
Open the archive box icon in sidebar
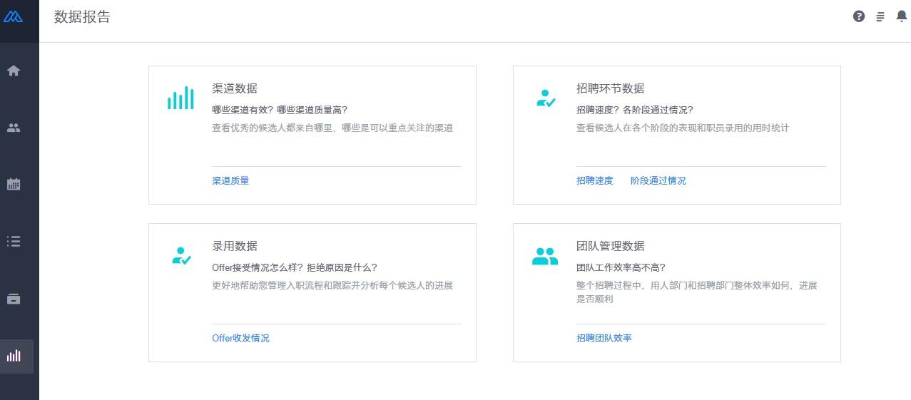click(x=14, y=299)
